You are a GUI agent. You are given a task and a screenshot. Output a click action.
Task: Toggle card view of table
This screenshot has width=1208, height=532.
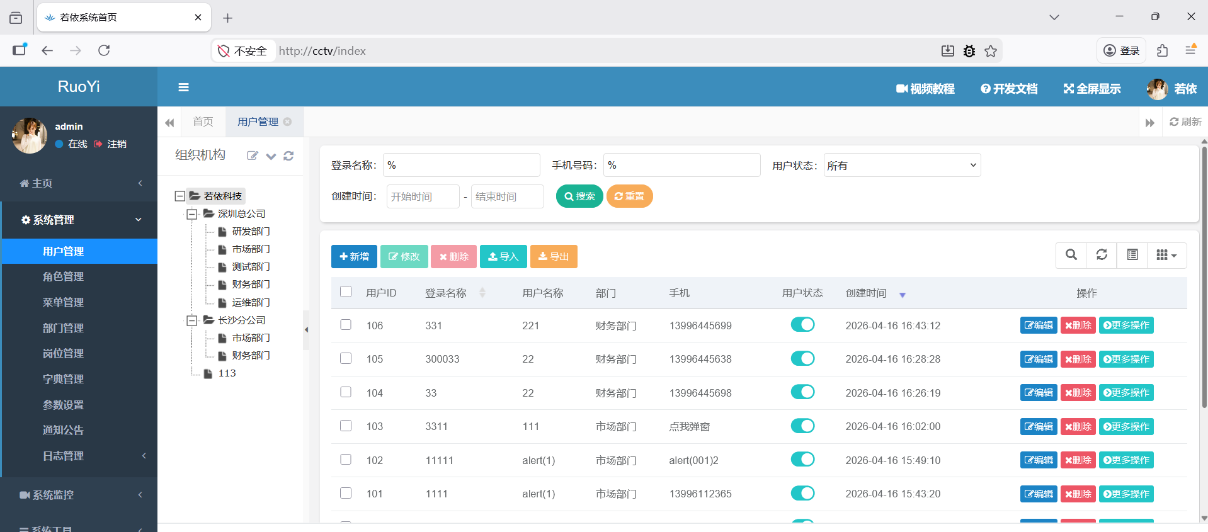pos(1132,255)
